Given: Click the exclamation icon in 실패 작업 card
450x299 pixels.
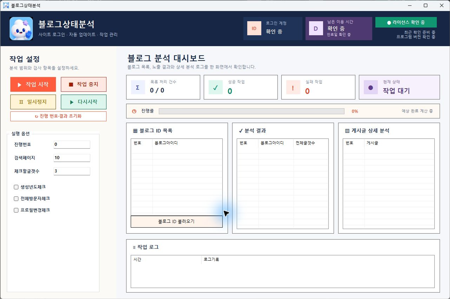Looking at the screenshot, I should point(293,87).
